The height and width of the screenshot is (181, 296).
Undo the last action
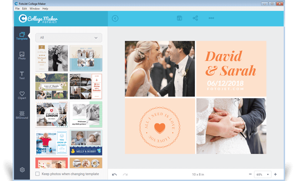click(114, 175)
